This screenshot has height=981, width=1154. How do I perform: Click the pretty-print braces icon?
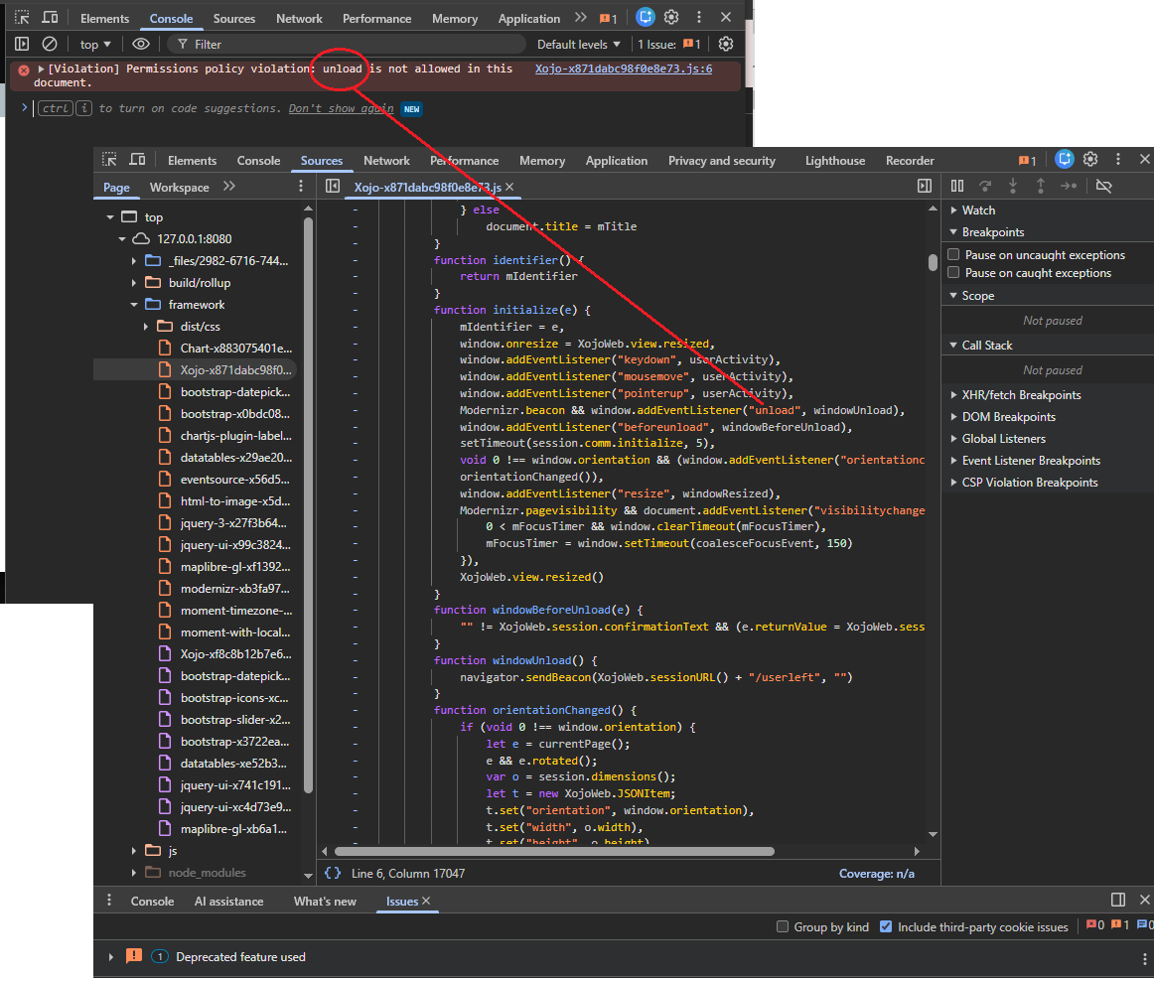(x=333, y=874)
